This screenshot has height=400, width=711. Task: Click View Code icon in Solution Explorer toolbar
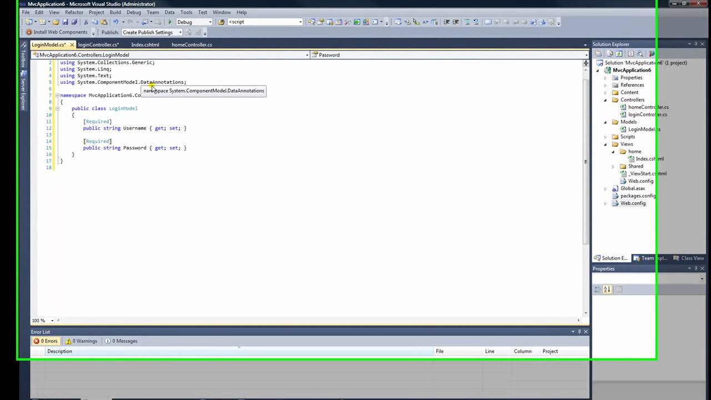(631, 53)
